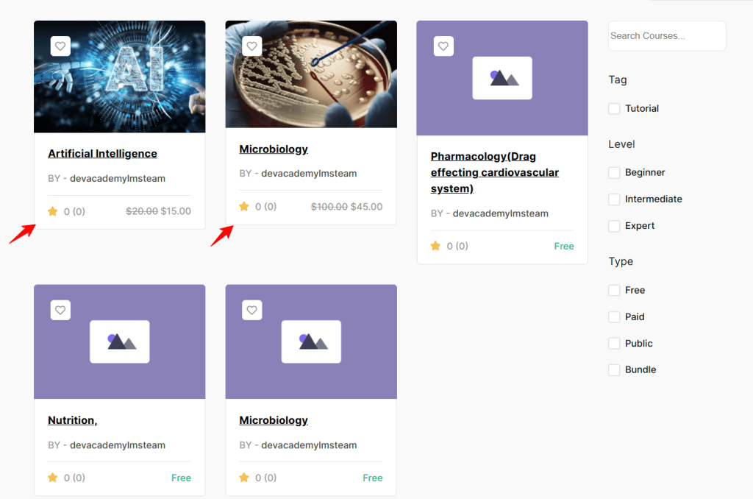Toggle the Intermediate level checkbox
The width and height of the screenshot is (753, 499).
614,199
